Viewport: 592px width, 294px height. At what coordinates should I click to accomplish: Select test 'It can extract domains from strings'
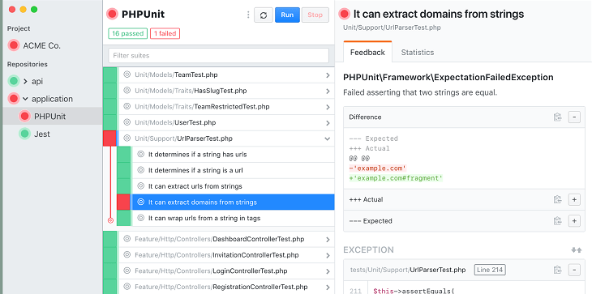[233, 202]
